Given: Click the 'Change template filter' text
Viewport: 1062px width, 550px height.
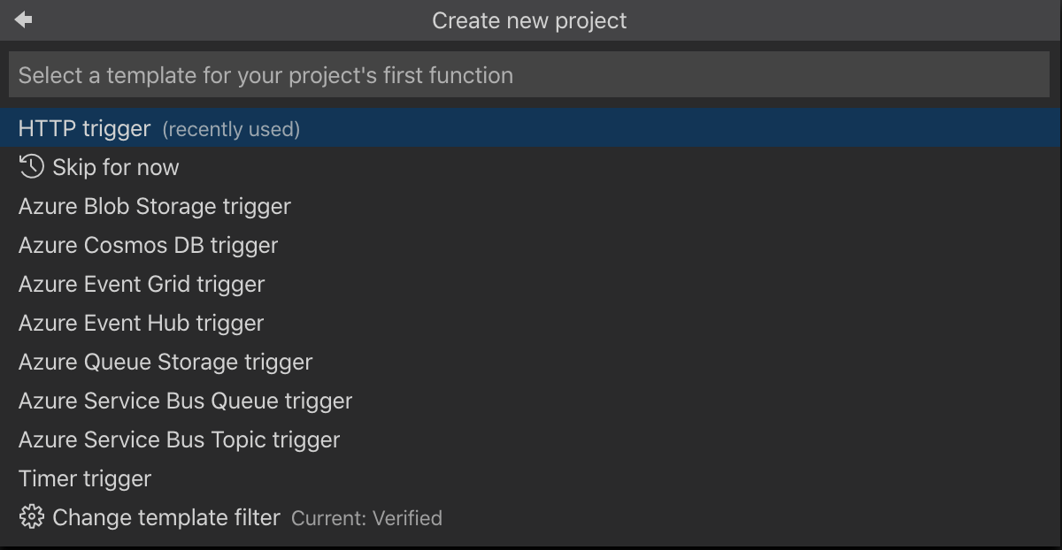Looking at the screenshot, I should click(x=166, y=517).
